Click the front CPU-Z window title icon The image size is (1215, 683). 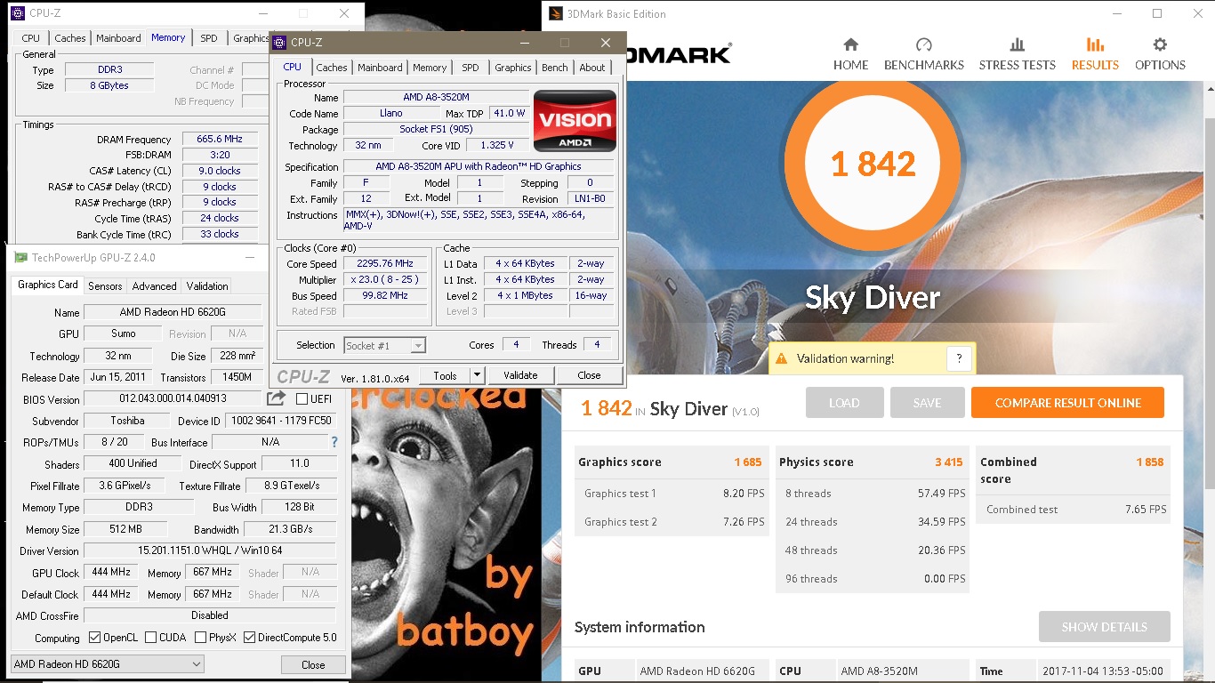coord(279,43)
